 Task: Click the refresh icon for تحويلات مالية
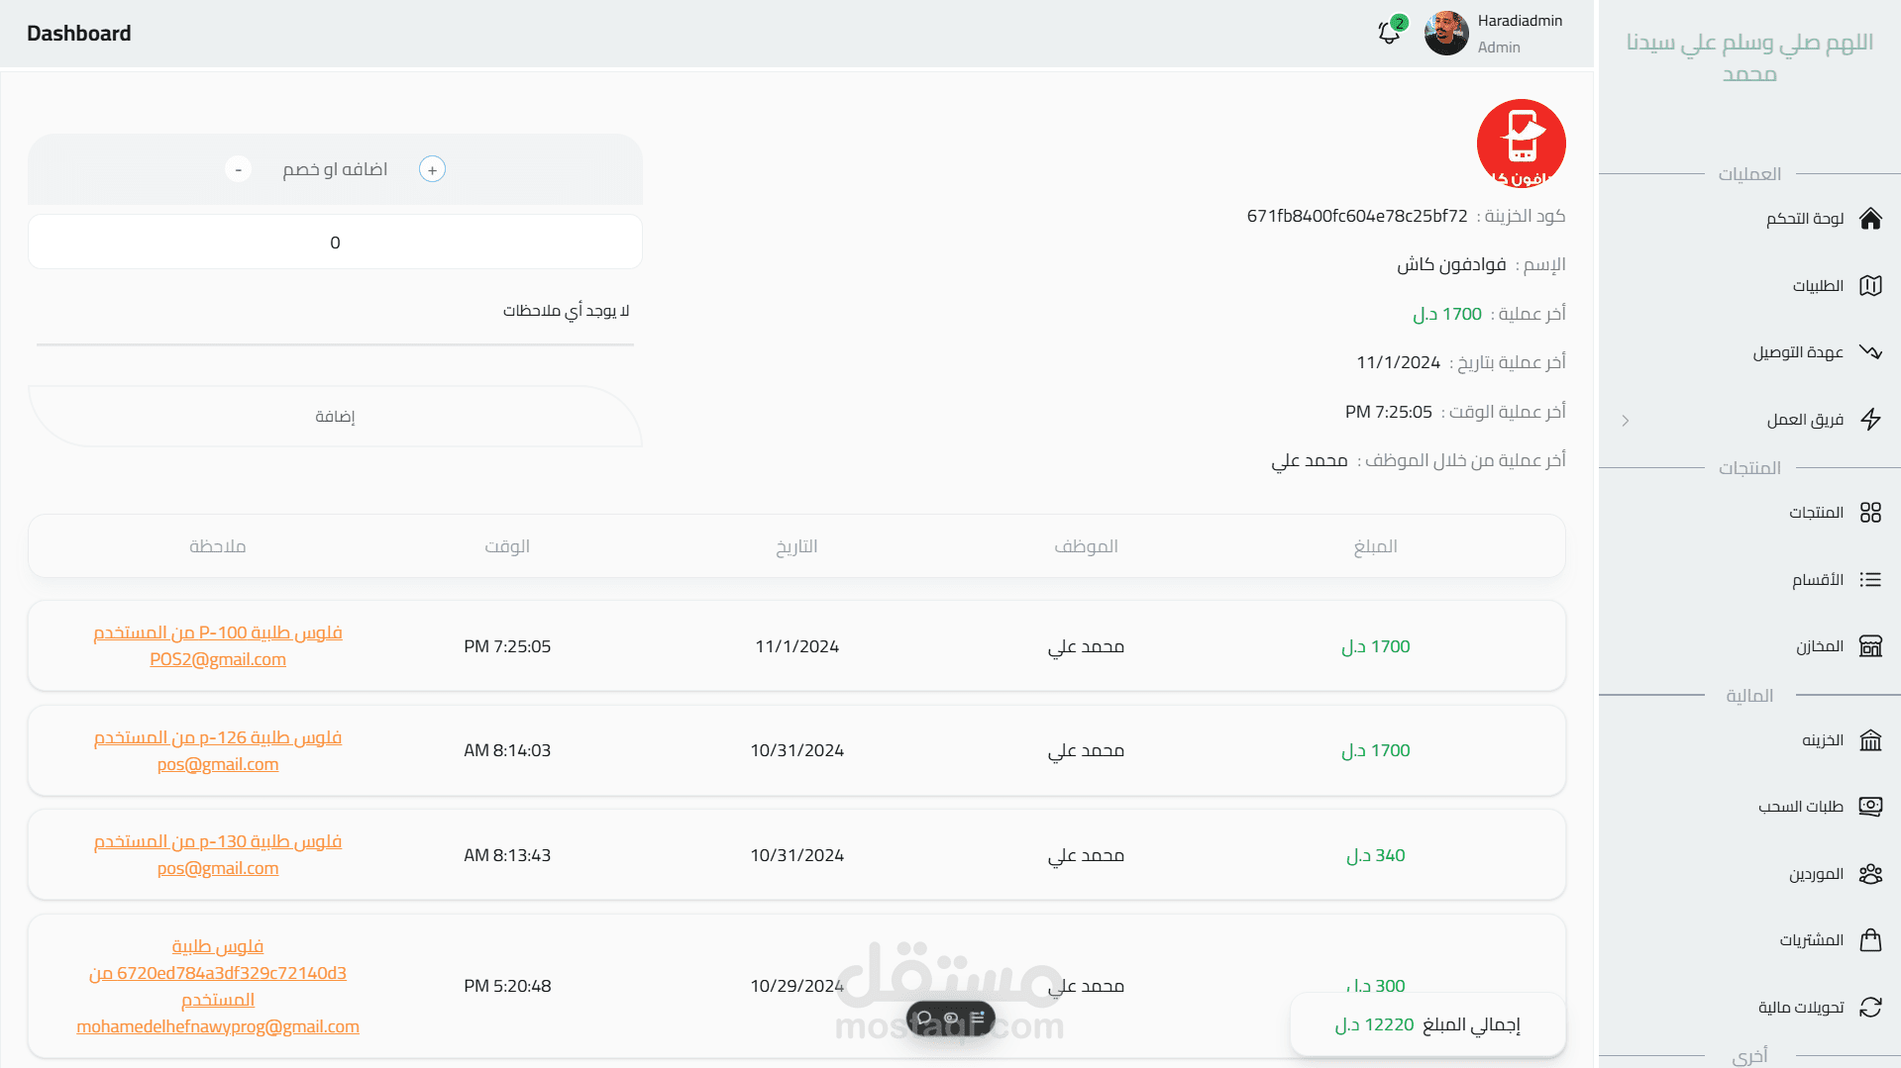click(1870, 1008)
